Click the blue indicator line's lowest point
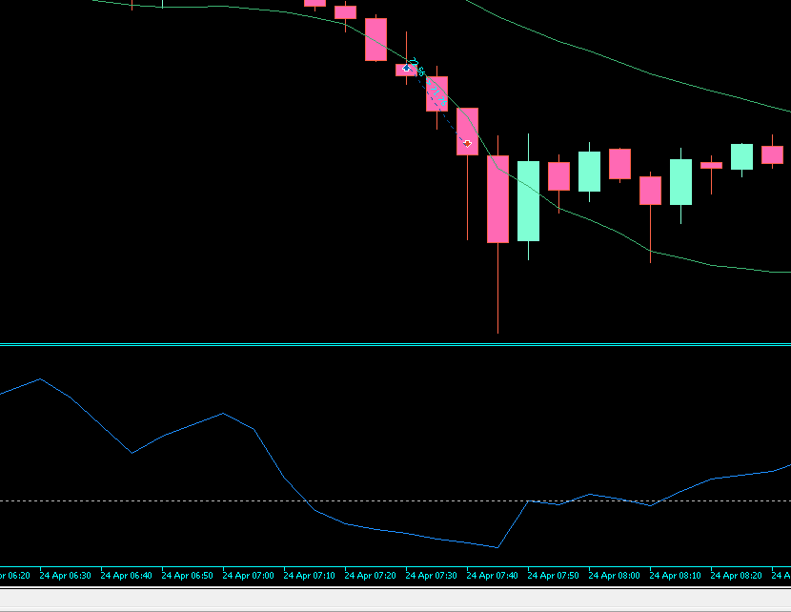Viewport: 791px width, 612px height. (497, 547)
